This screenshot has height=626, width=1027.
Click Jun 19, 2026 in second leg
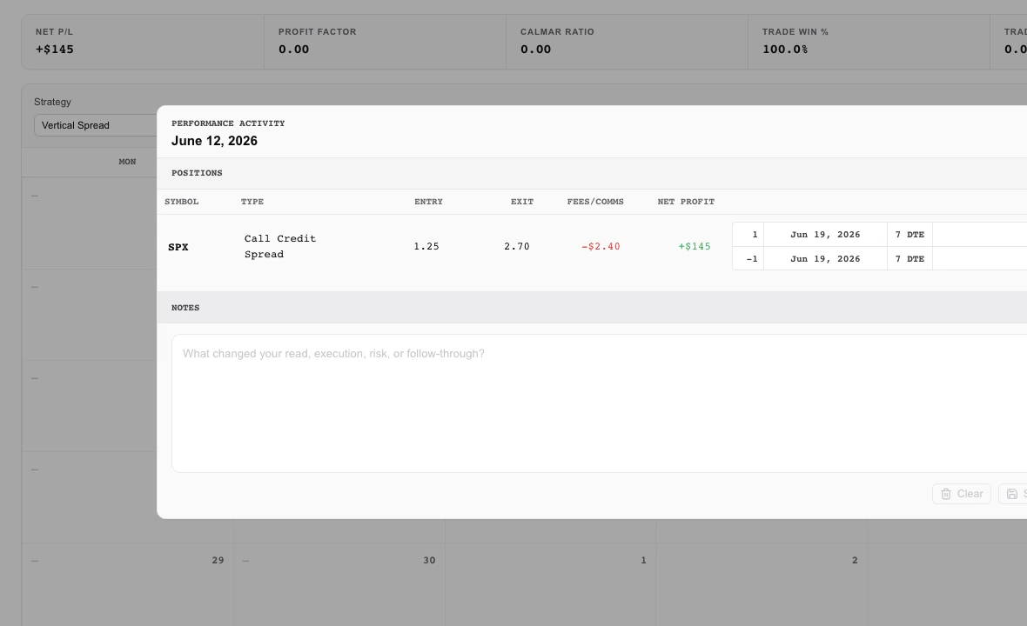point(825,259)
